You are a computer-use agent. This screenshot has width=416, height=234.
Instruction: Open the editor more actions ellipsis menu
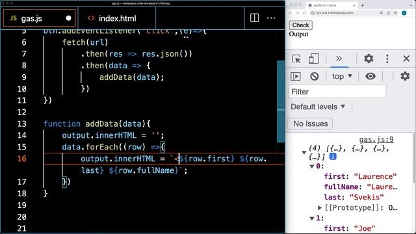[271, 18]
